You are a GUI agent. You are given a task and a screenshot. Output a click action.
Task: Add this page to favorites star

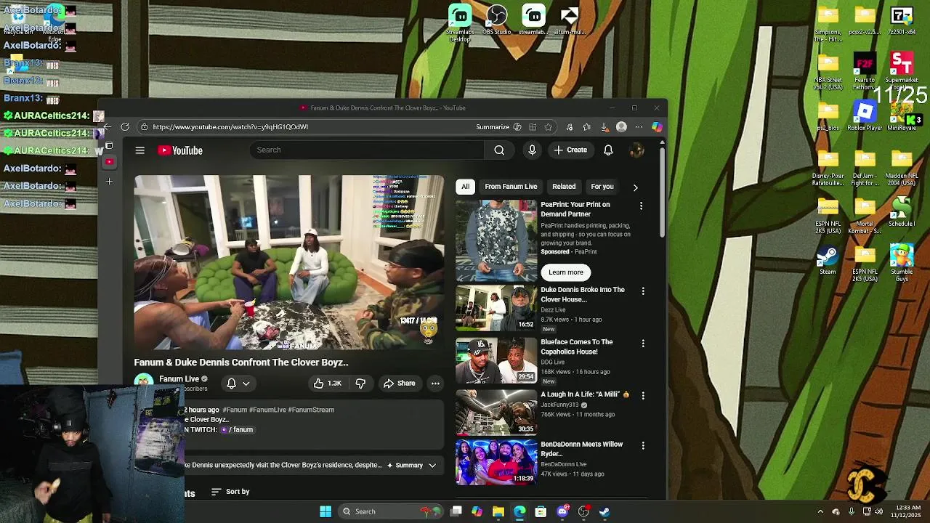click(x=549, y=126)
